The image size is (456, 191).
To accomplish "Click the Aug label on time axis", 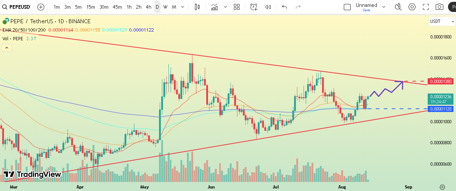I will (x=342, y=187).
